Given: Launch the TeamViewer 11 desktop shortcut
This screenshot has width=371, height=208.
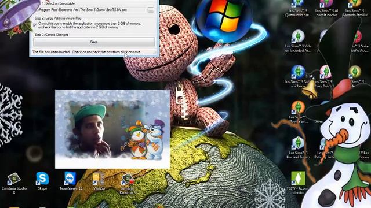Looking at the screenshot, I should coord(71,181).
